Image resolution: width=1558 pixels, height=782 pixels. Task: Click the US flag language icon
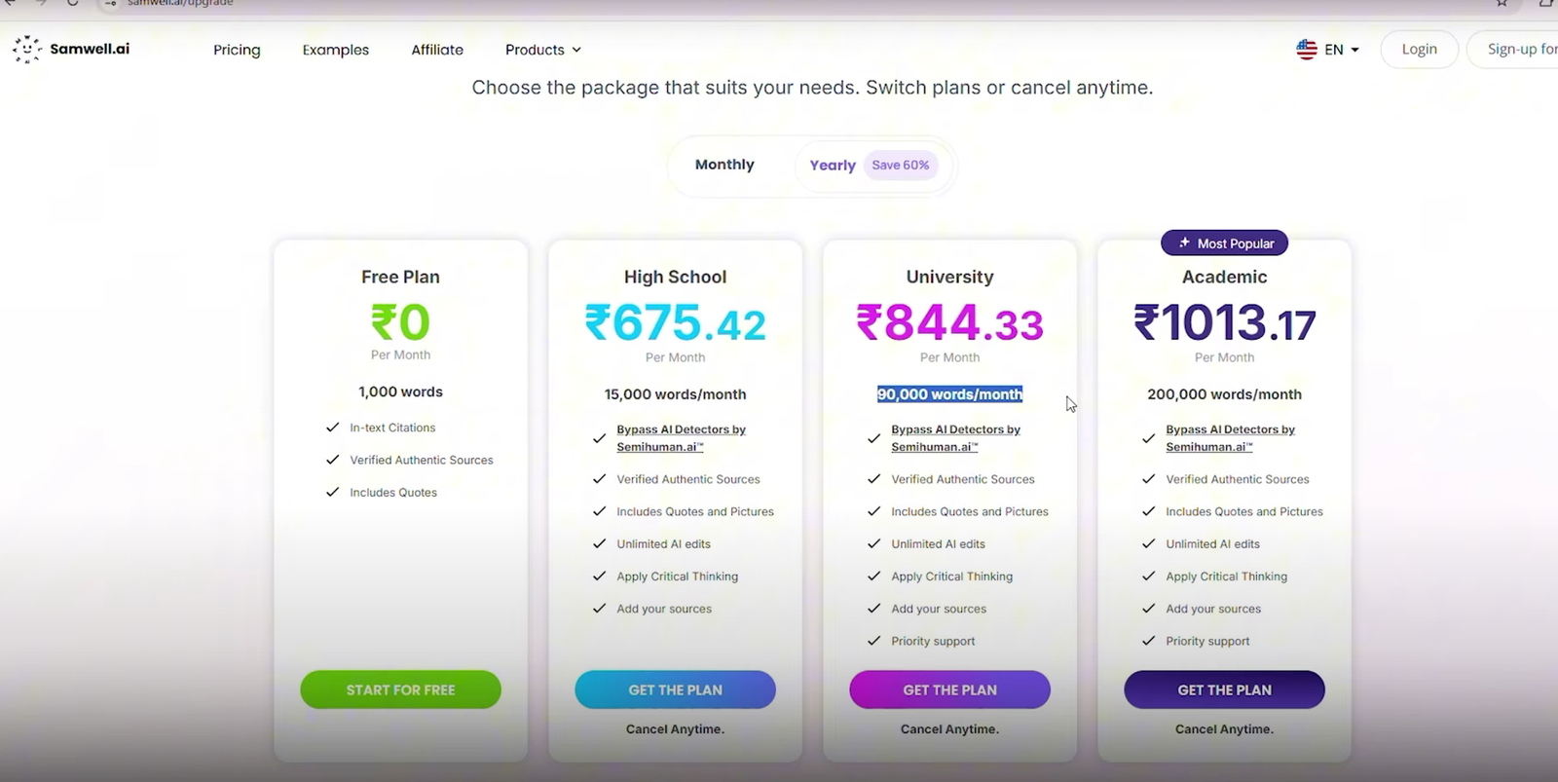coord(1307,50)
